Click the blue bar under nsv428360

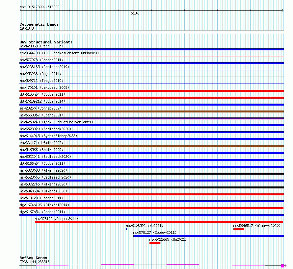click(x=151, y=49)
